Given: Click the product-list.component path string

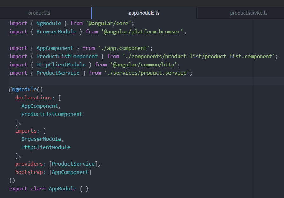Looking at the screenshot, I should pyautogui.click(x=199, y=57).
